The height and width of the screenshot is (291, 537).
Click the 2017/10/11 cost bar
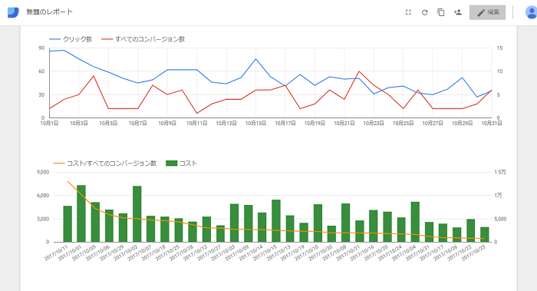(68, 224)
